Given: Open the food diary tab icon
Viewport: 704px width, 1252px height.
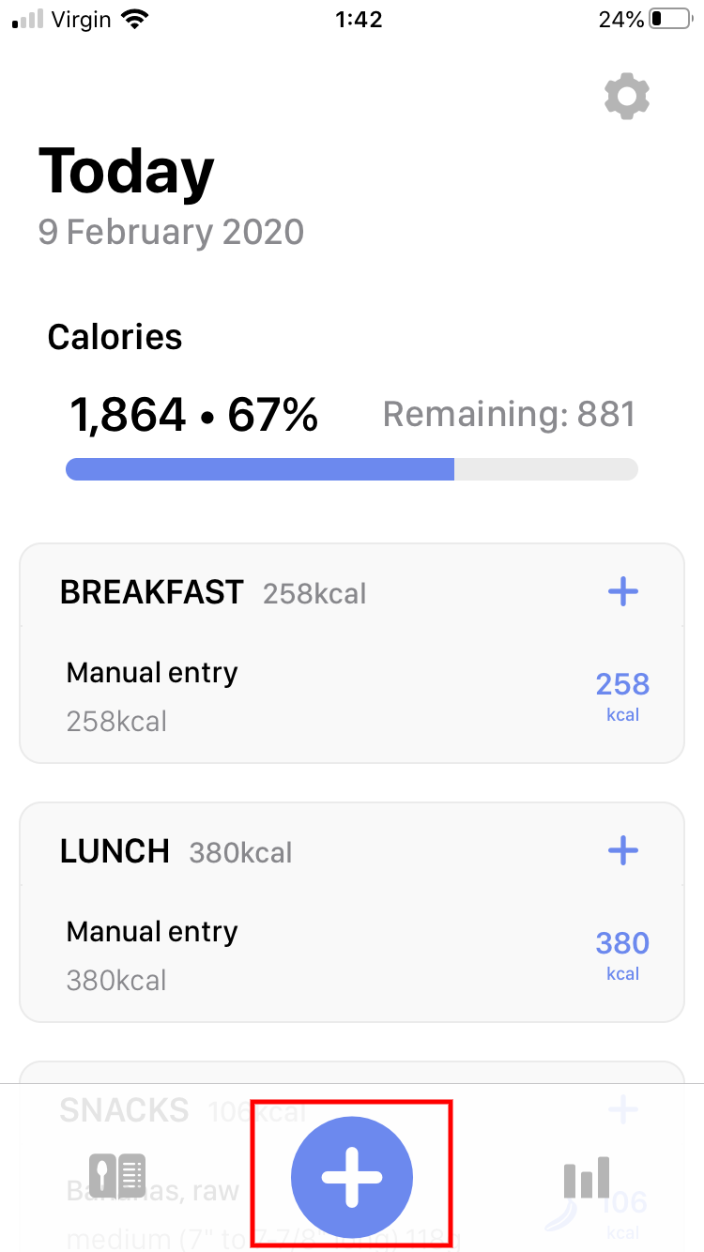Looking at the screenshot, I should click(x=116, y=1177).
